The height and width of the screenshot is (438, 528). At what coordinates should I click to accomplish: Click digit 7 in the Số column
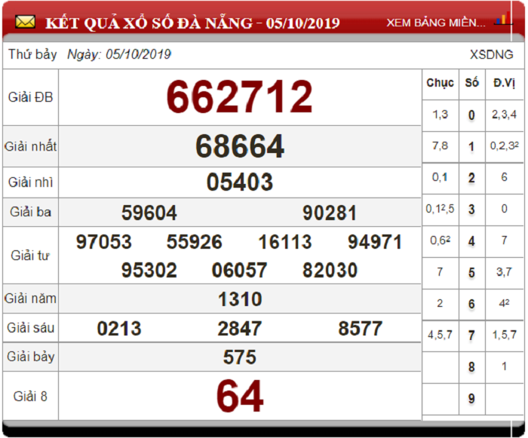tap(471, 335)
